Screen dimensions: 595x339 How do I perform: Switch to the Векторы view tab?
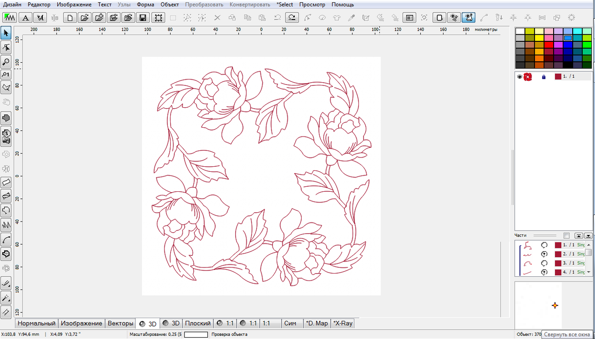click(x=120, y=323)
